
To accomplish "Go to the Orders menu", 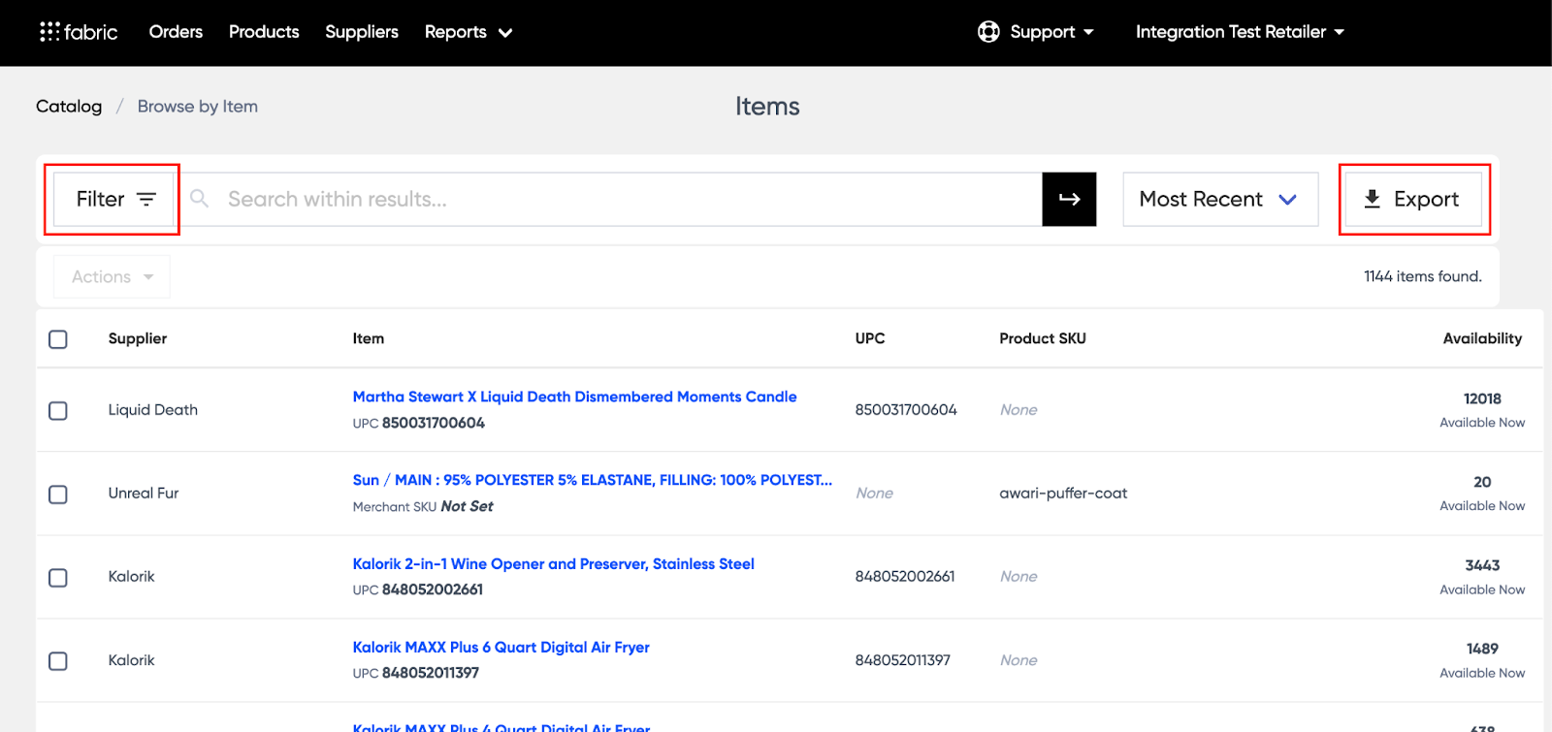I will pyautogui.click(x=176, y=32).
